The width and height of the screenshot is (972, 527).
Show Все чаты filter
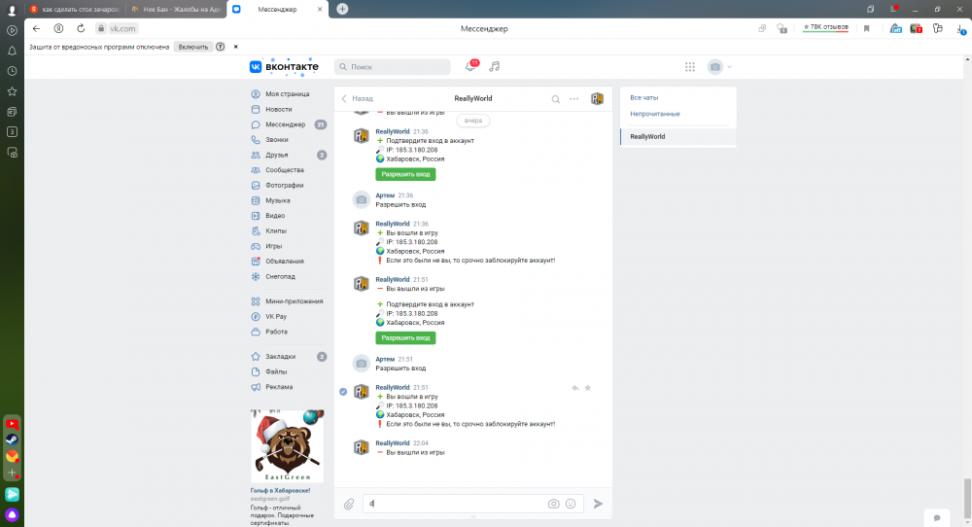(x=644, y=98)
